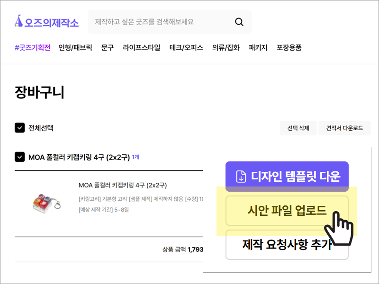Uncheck the MOA 풀컬러 키캡키링 item checkbox
Screen dimensions: 379x284
coord(19,157)
